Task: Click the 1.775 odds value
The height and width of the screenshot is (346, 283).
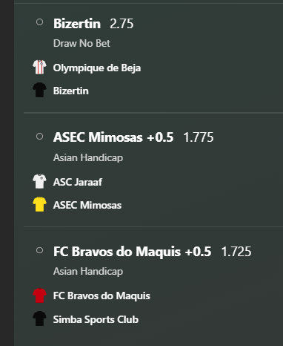Action: click(x=199, y=137)
